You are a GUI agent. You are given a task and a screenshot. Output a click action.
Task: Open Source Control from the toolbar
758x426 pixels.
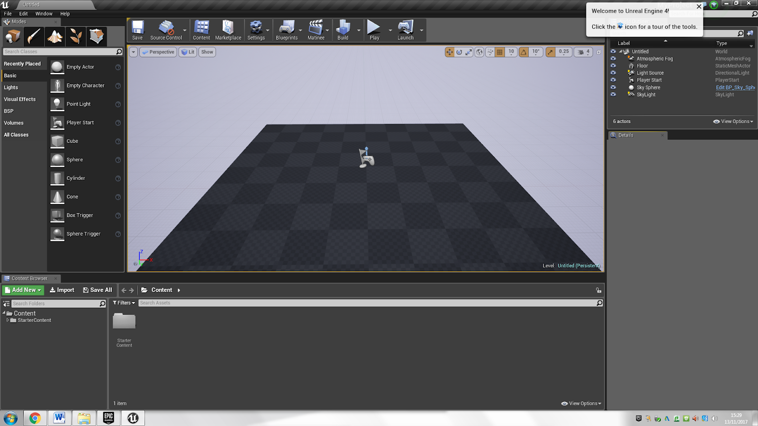coord(166,30)
